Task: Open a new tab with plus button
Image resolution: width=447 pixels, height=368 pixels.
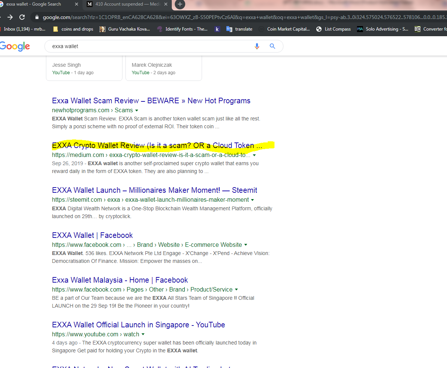Action: [x=180, y=4]
